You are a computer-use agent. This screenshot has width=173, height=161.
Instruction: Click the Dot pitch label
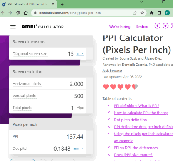coord(21,148)
